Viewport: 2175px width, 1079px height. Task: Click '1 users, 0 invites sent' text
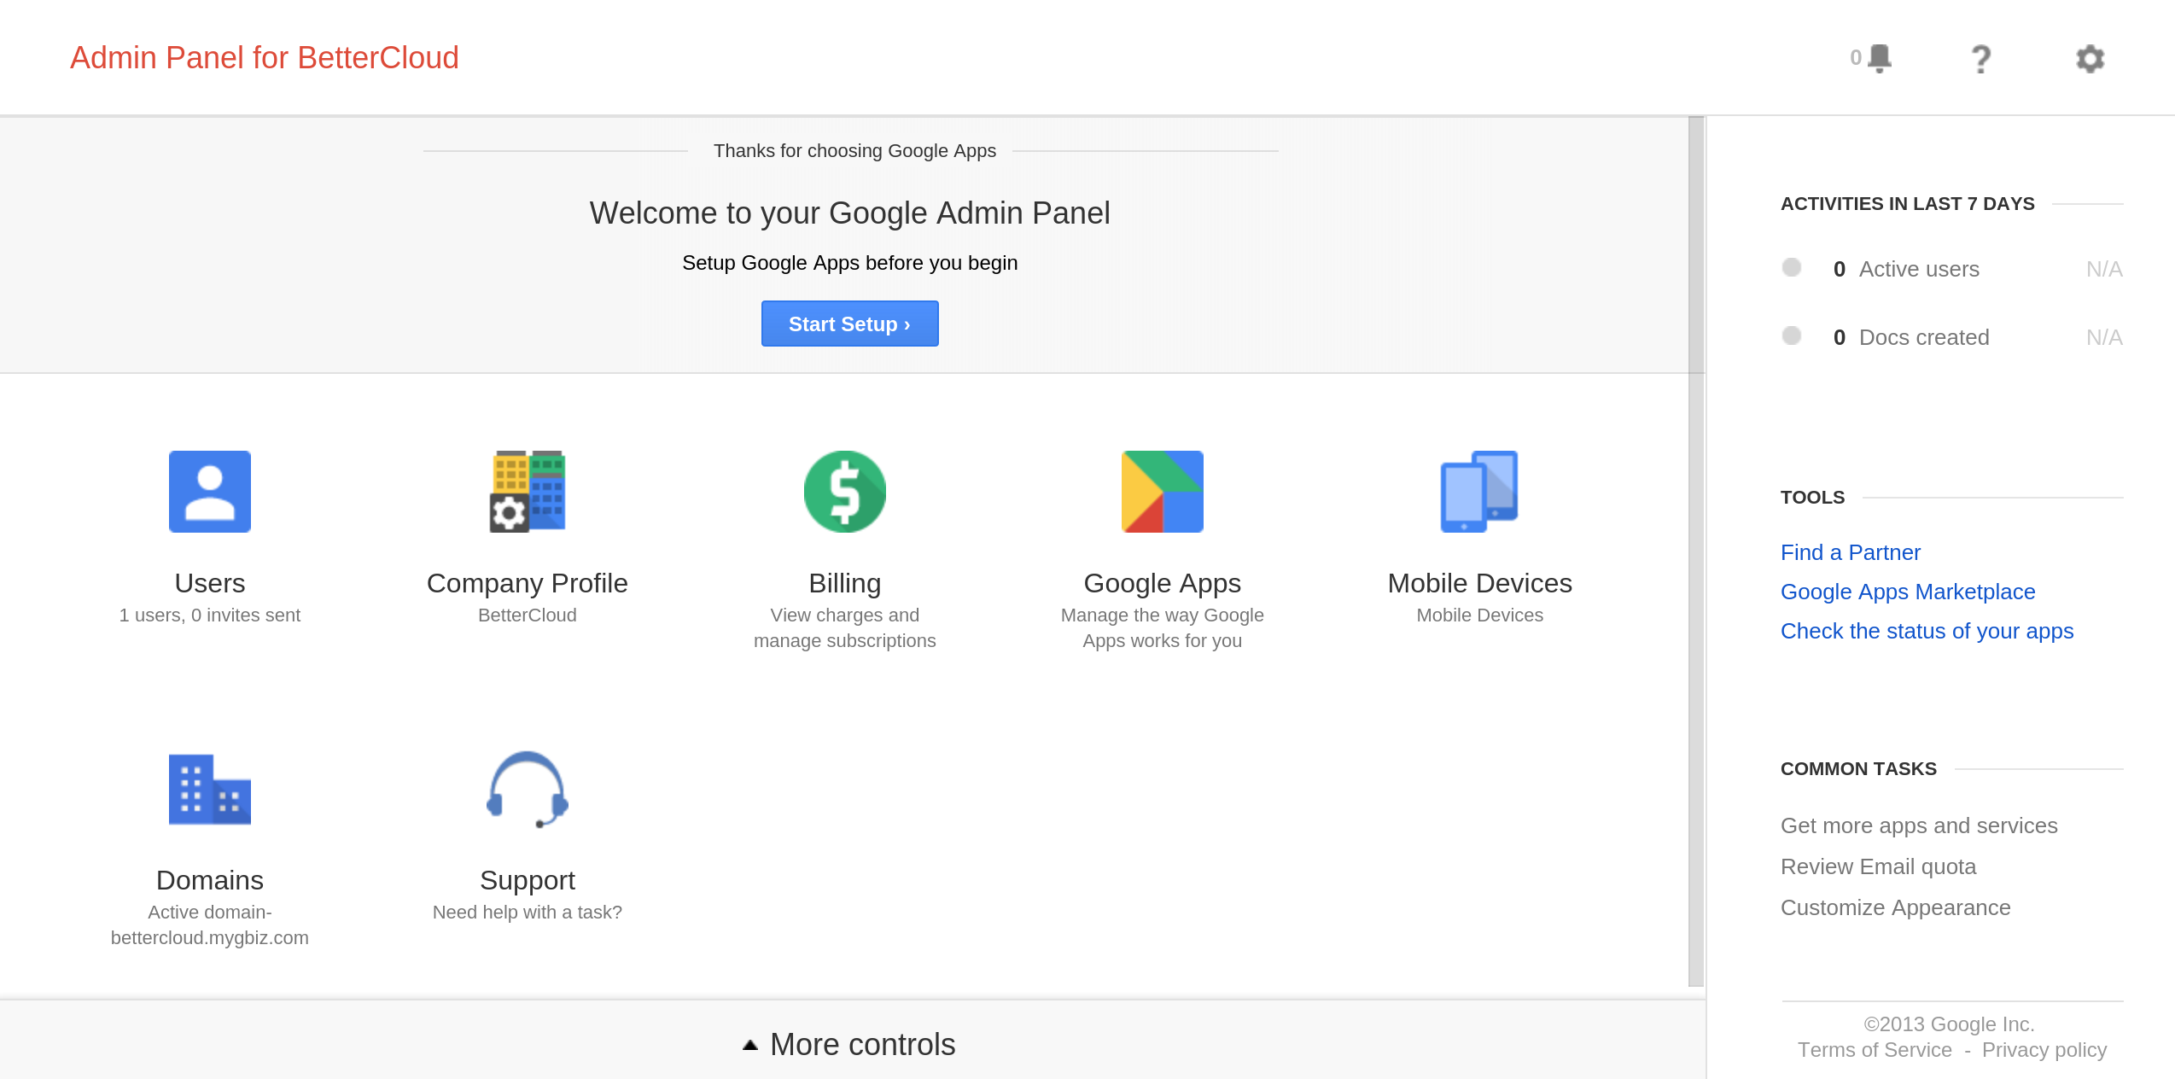(x=210, y=615)
